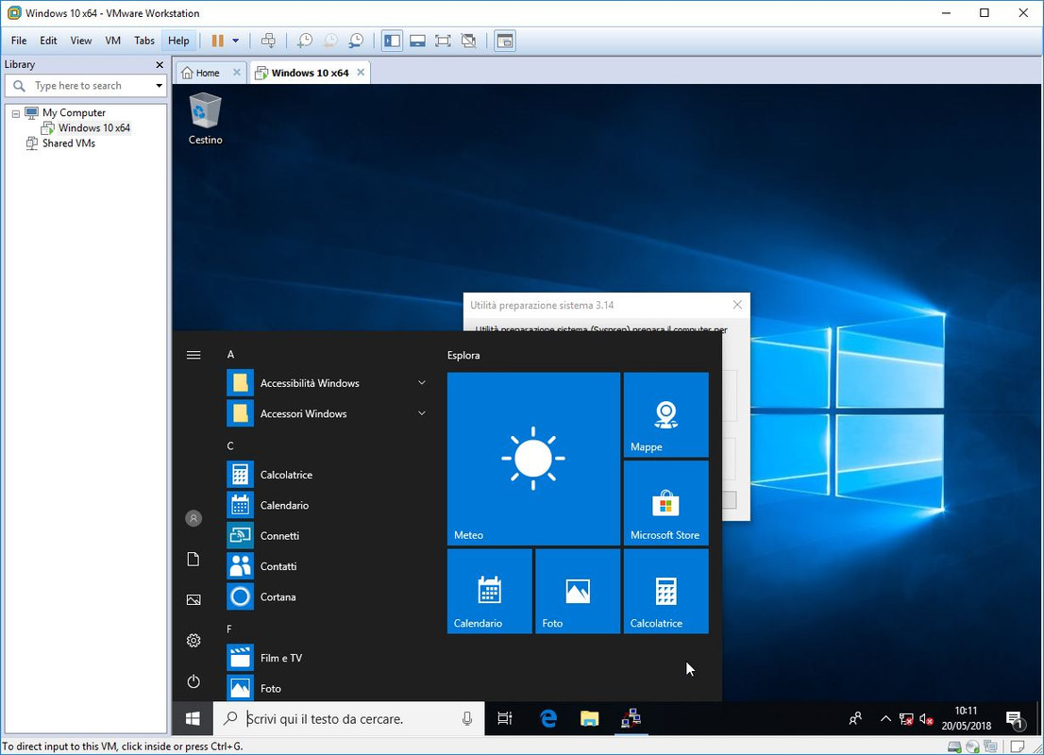Open Calcolatrice from the app list
This screenshot has width=1044, height=755.
coord(328,475)
